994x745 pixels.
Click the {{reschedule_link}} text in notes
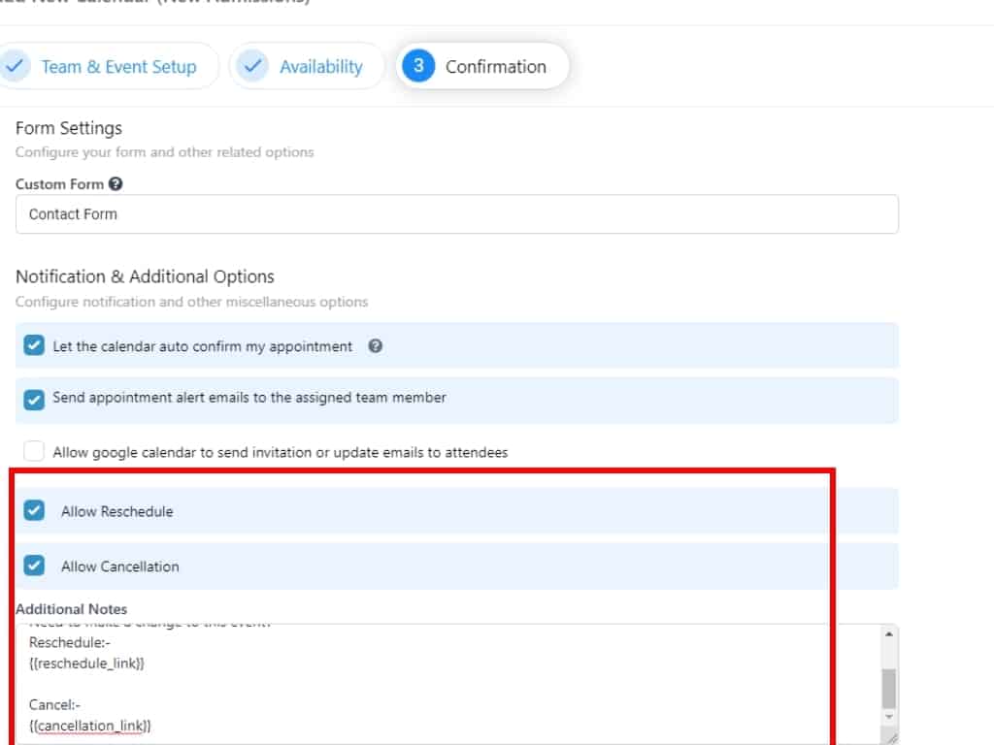point(86,664)
